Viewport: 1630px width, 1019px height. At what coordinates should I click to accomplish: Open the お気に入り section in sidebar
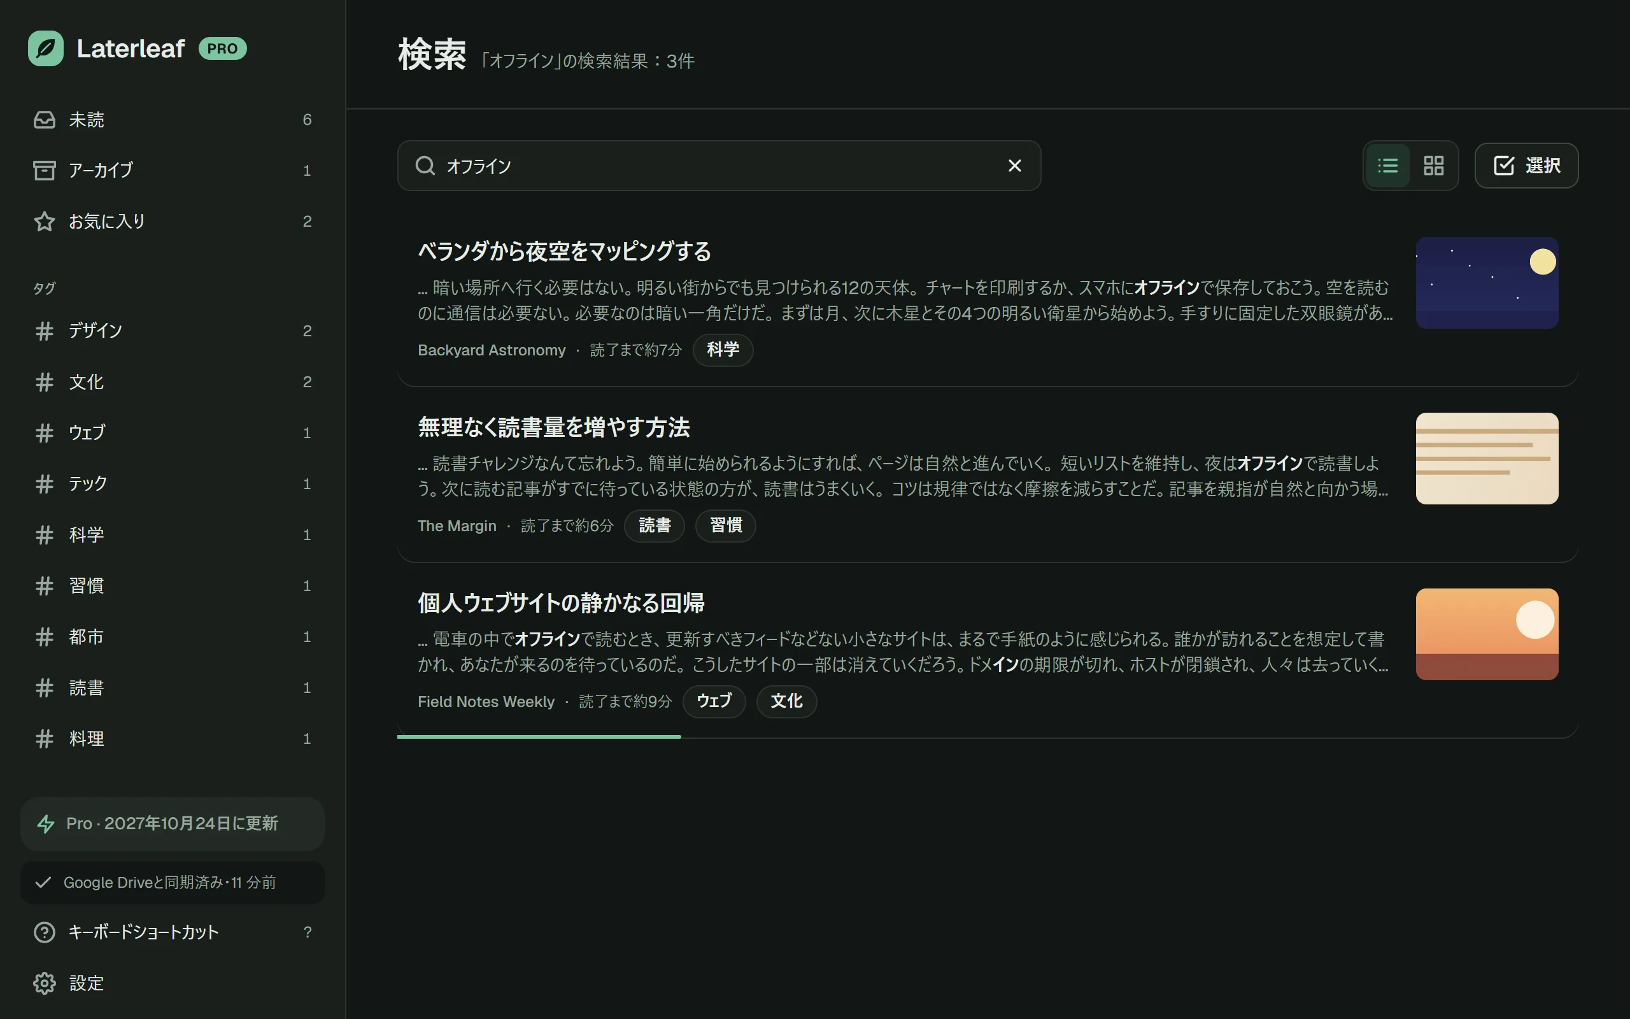tap(173, 221)
